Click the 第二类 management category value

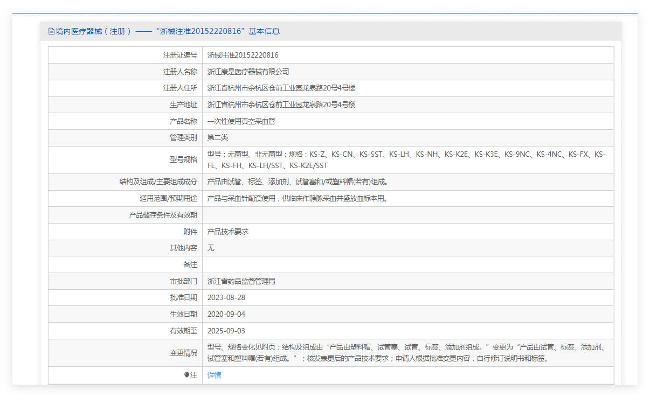218,138
